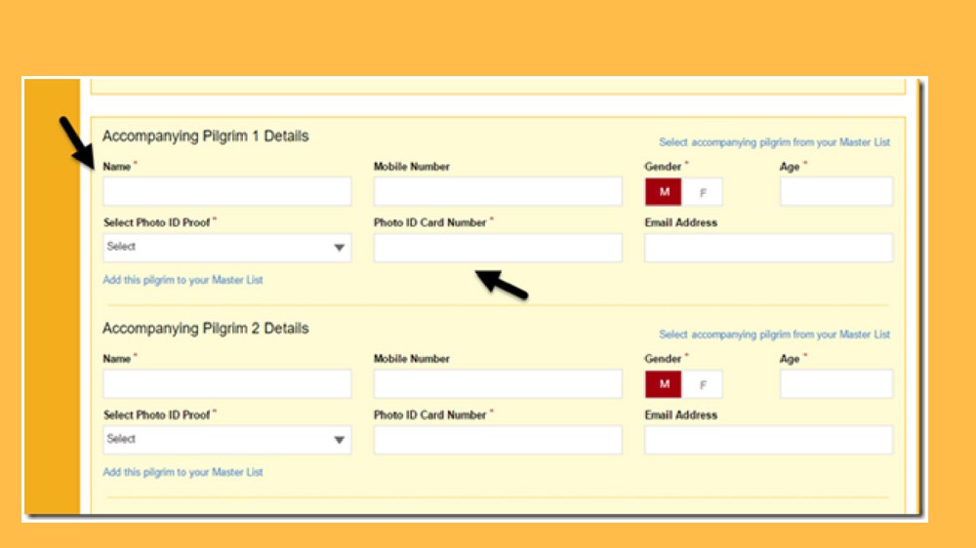The width and height of the screenshot is (976, 548).
Task: Add Pilgrim 2 to your Master List
Action: click(x=183, y=472)
